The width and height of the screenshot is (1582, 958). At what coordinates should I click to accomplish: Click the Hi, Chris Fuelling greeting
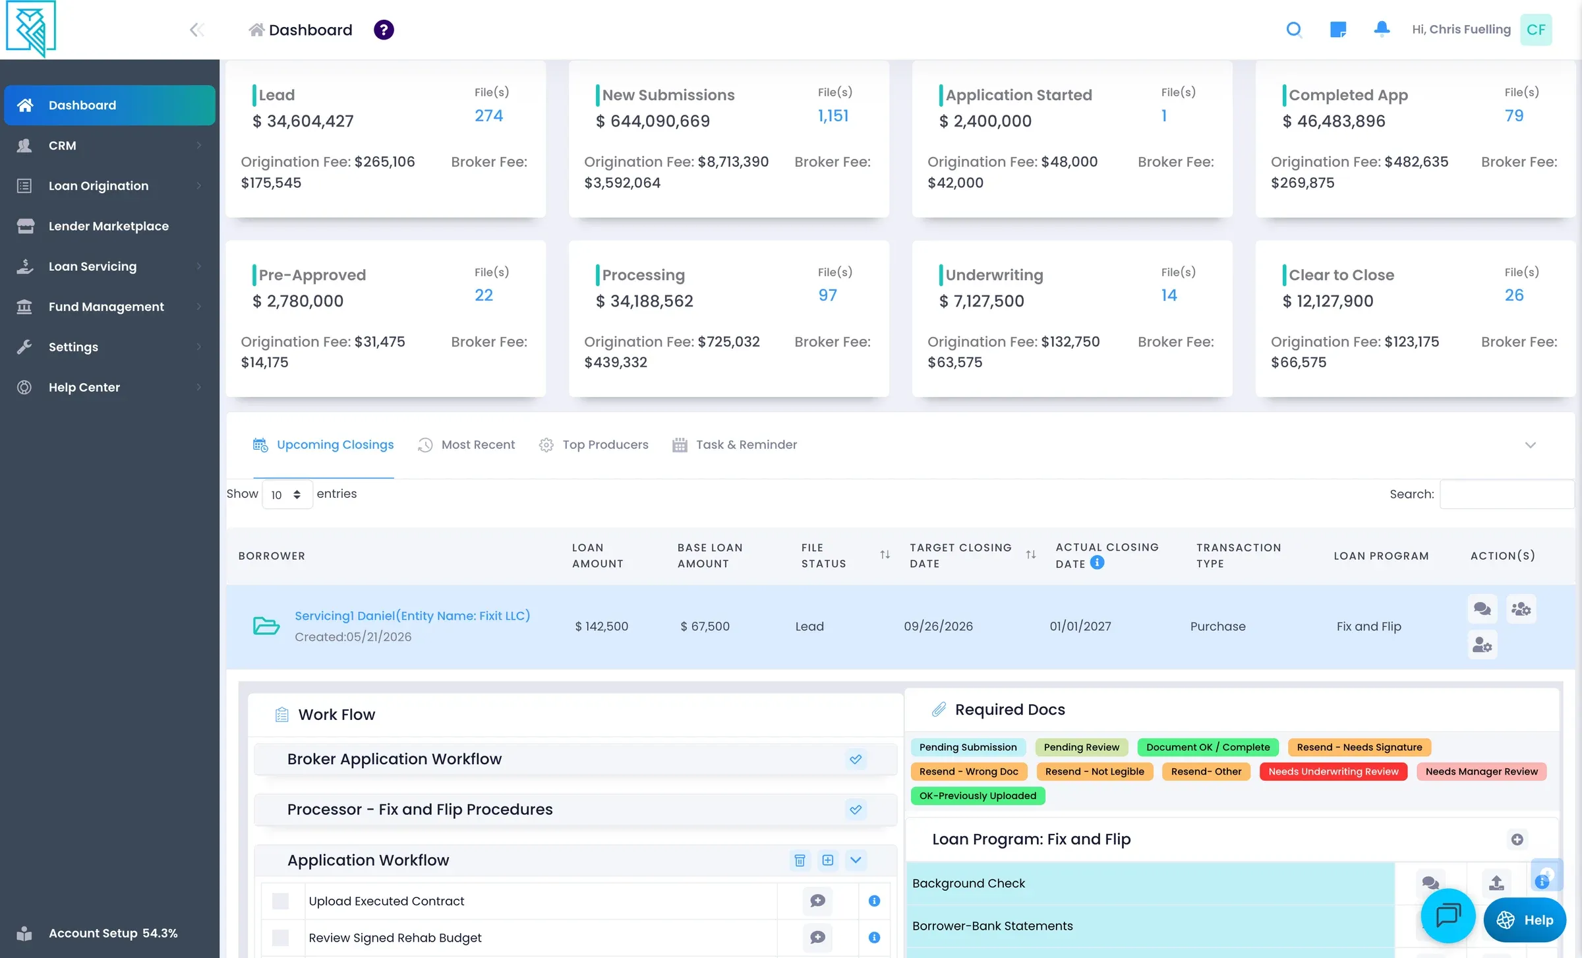click(x=1461, y=30)
